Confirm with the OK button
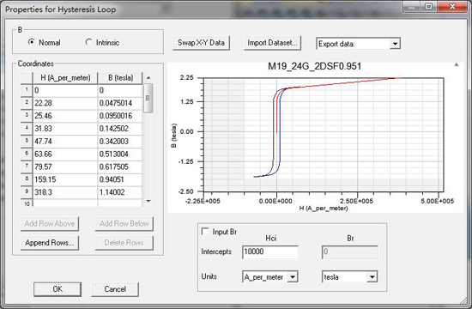472x309 pixels. 57,289
